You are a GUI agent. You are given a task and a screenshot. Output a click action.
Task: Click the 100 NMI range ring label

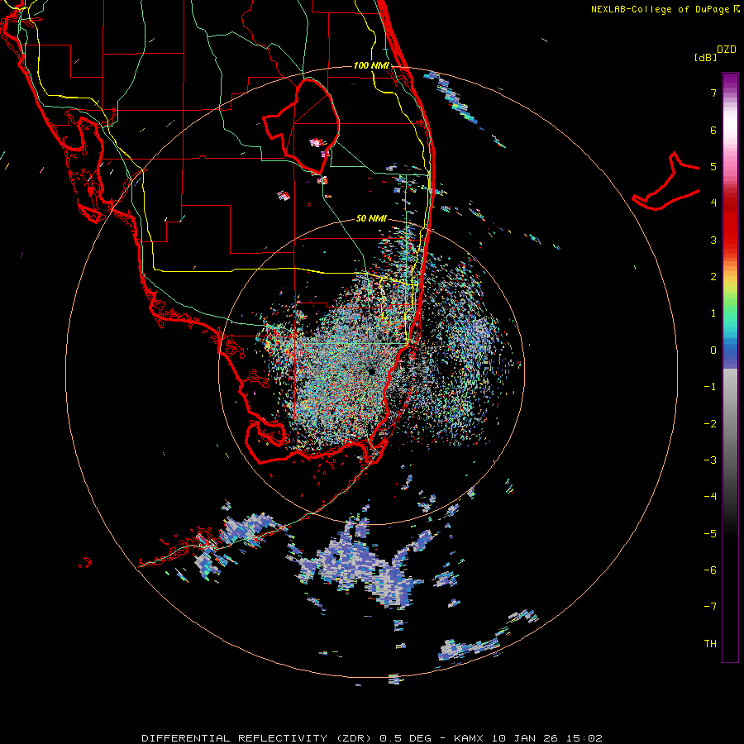coord(371,65)
